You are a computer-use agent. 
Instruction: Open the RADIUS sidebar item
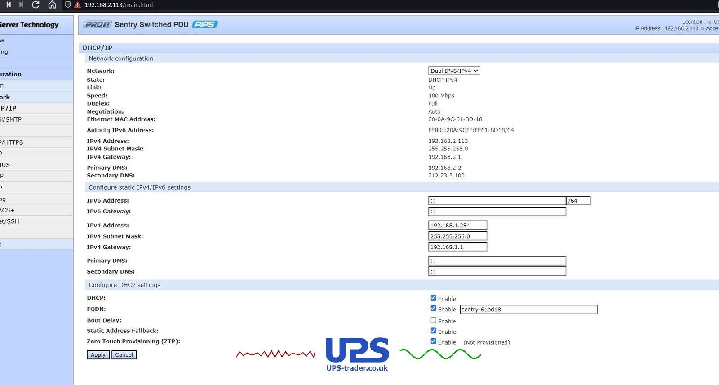36,165
